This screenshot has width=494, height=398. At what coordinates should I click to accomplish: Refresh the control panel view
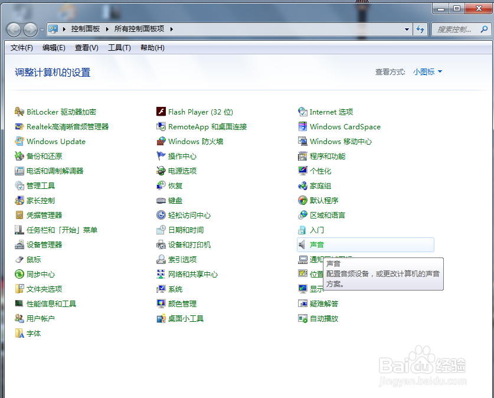point(420,30)
